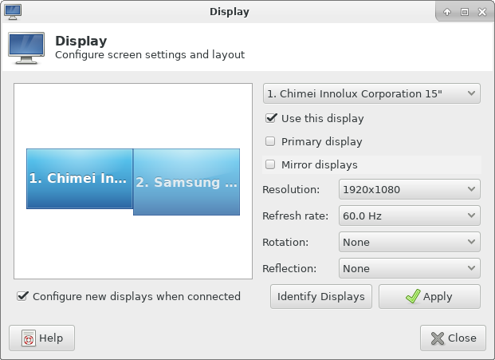495x360 pixels.
Task: Open the Chimei Innolux display selector dropdown
Action: pos(371,93)
